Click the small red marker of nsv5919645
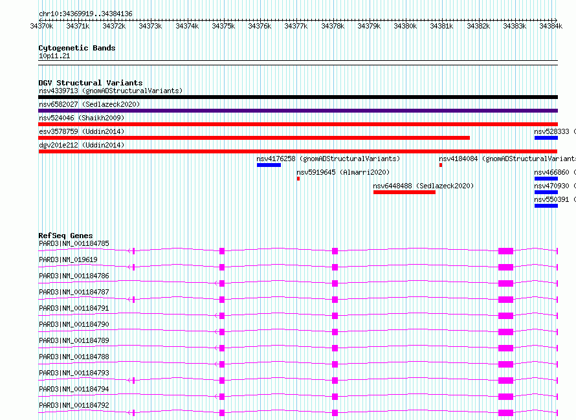This screenshot has height=420, width=576. pyautogui.click(x=298, y=179)
